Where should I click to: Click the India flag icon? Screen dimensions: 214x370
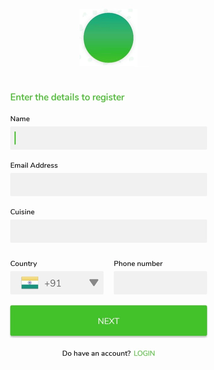(x=29, y=283)
